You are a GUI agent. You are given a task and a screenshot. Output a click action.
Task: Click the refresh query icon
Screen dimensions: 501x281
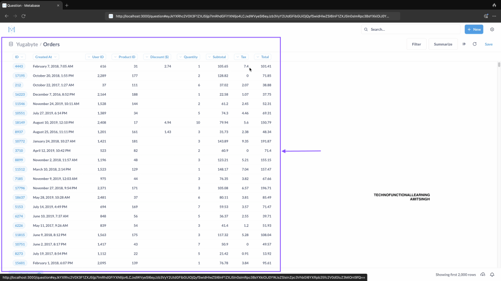475,44
